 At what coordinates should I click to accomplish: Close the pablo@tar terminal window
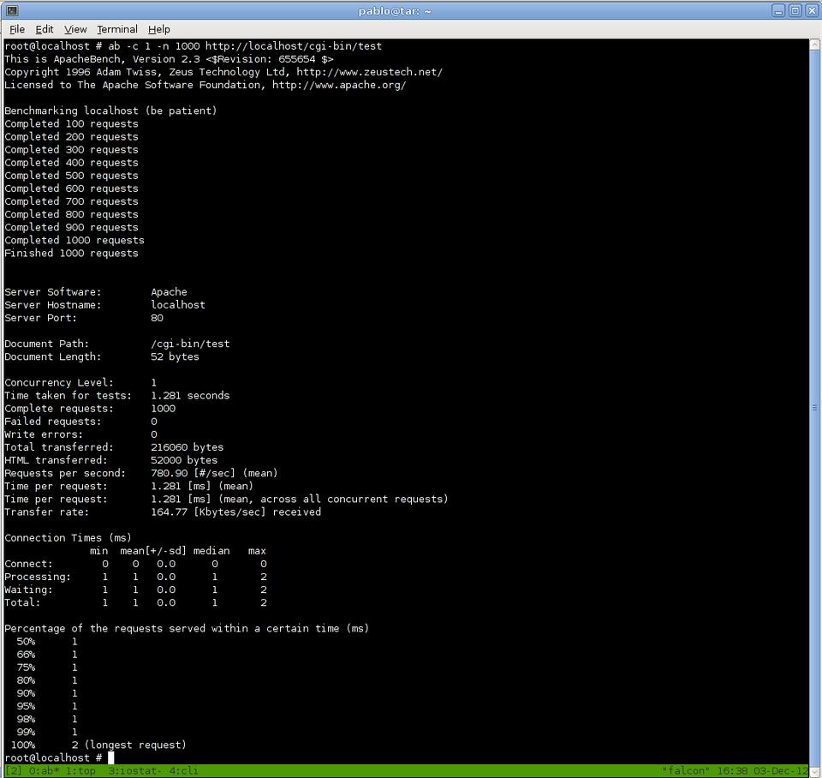point(811,10)
